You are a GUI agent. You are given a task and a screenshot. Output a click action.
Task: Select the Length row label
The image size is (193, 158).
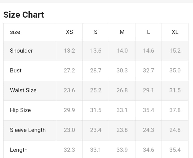click(19, 150)
